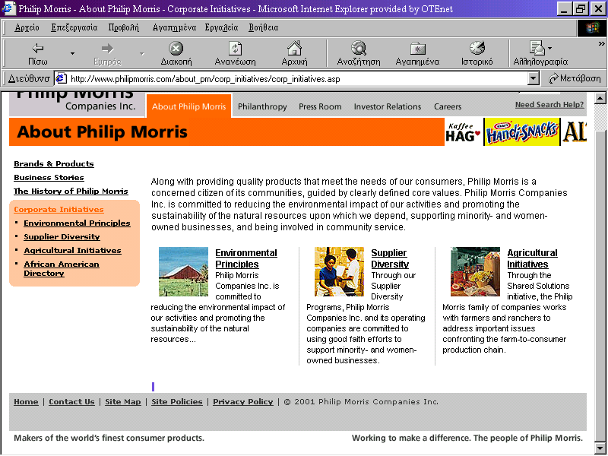Click the Go (Μετάβαση) button
The image size is (608, 456).
[575, 79]
